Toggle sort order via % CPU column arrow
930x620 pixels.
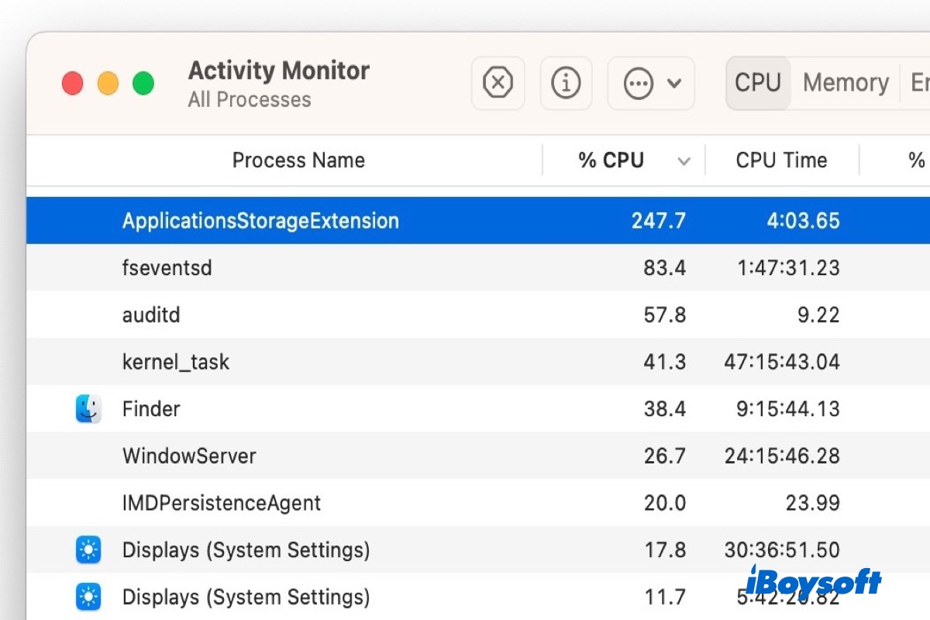coord(684,161)
